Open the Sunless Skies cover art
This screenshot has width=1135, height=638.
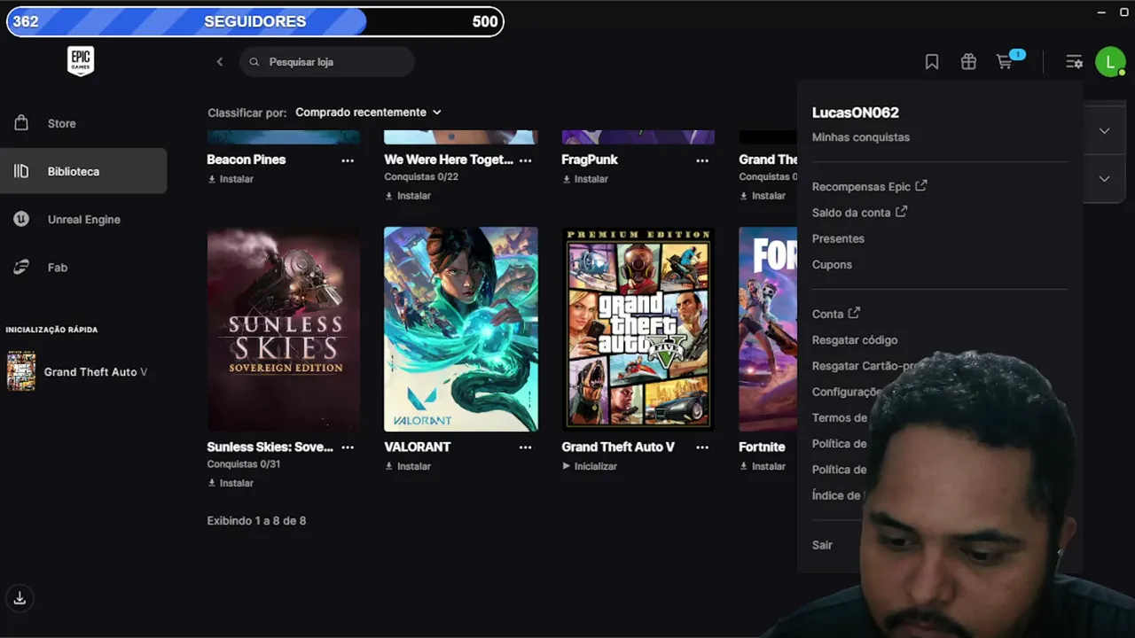pos(284,329)
